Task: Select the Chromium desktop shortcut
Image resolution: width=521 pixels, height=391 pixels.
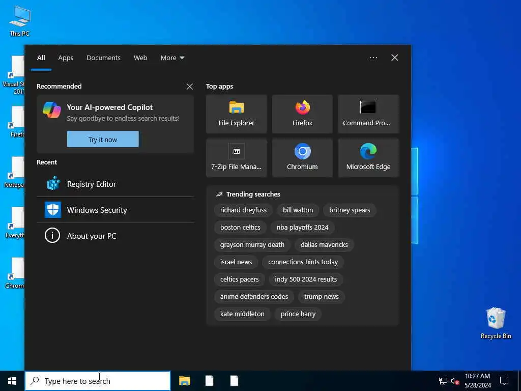Action: point(15,273)
